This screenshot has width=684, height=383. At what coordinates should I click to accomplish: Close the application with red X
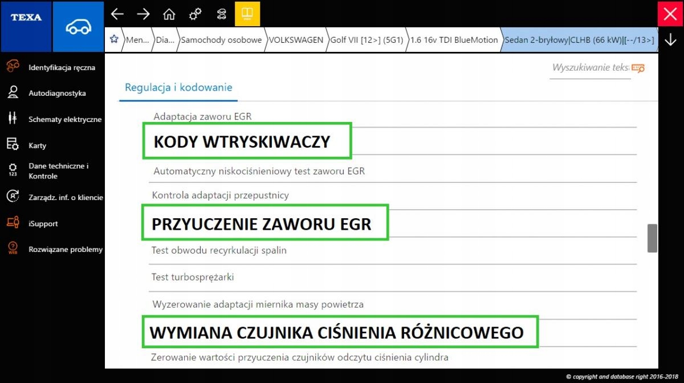tap(670, 14)
